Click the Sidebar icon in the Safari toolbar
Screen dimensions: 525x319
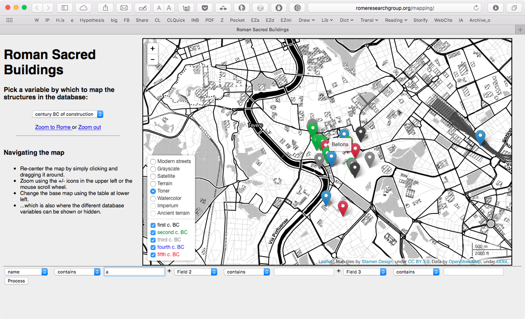point(64,7)
